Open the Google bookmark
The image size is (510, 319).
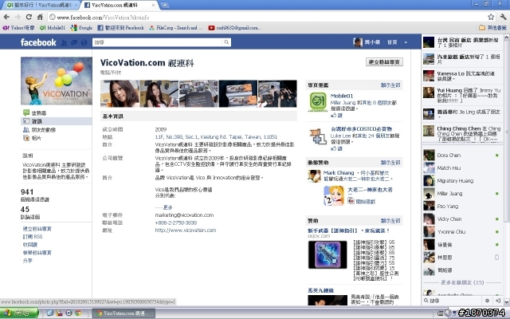click(x=81, y=28)
